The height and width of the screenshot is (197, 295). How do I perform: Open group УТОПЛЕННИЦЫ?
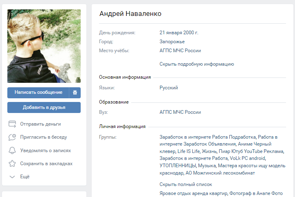click(178, 166)
